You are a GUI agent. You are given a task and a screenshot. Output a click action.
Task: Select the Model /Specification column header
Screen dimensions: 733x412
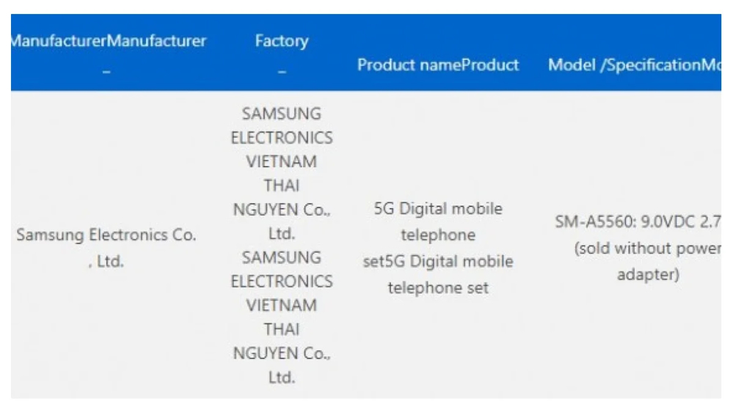(635, 65)
